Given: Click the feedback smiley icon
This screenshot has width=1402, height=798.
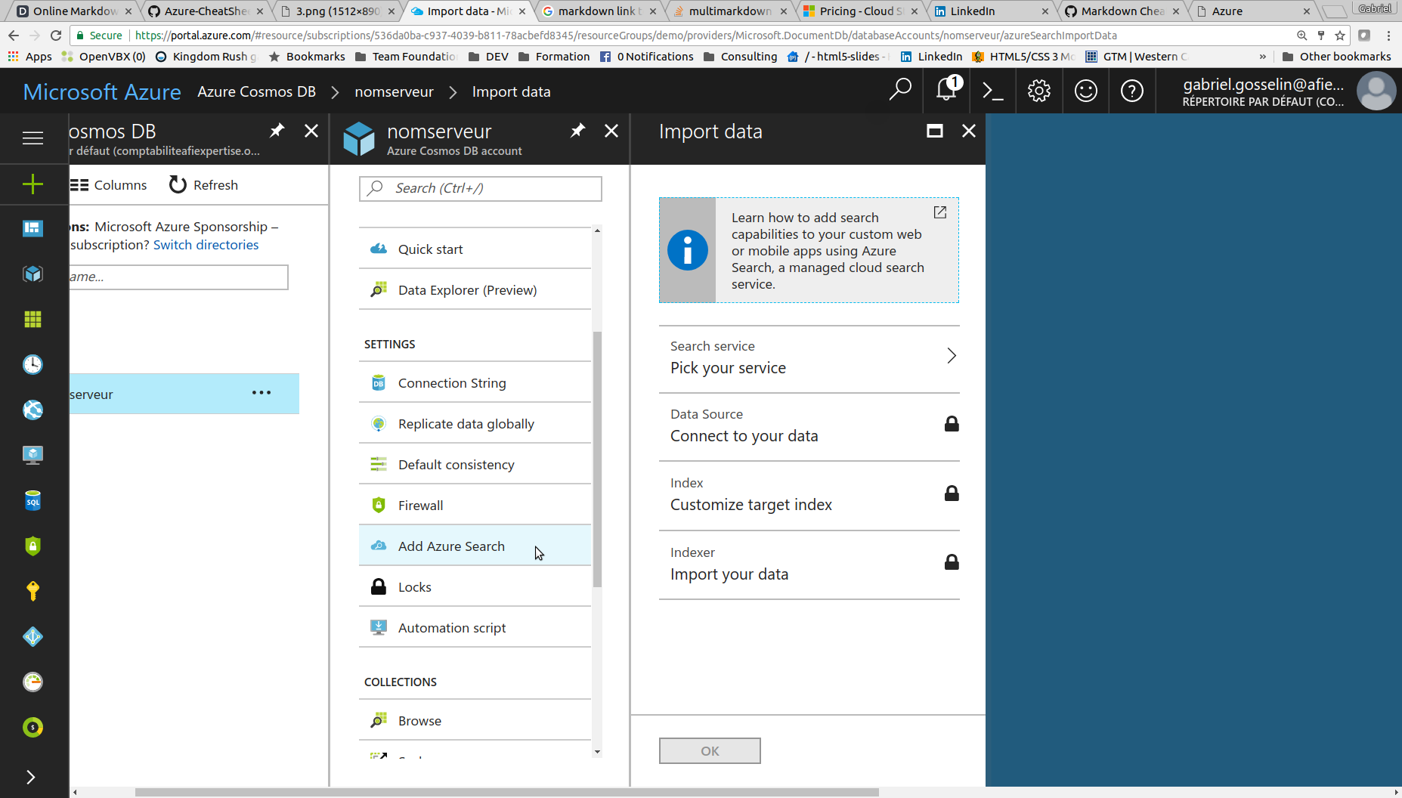Looking at the screenshot, I should [x=1085, y=91].
